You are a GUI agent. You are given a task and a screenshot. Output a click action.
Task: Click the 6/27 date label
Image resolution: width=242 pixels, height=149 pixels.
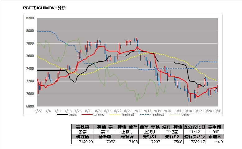[38, 111]
